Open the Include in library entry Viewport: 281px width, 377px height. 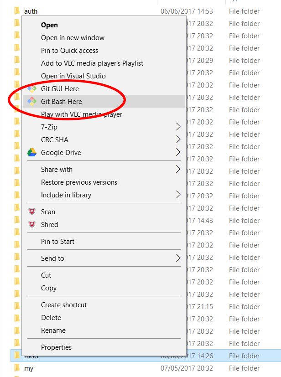click(x=104, y=195)
